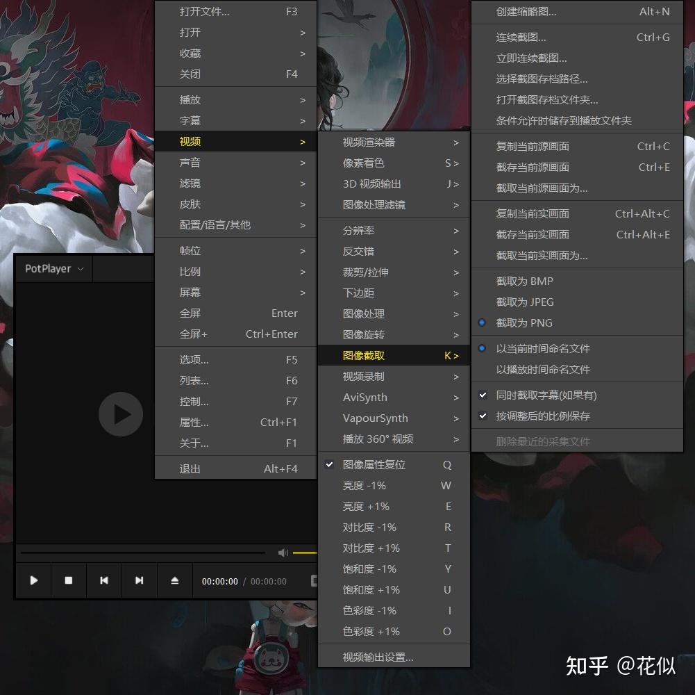Viewport: 695px width, 695px height.
Task: Click the eject/open file icon
Action: point(175,580)
